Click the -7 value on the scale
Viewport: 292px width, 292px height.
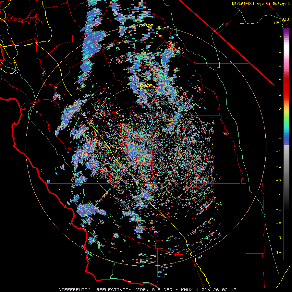point(279,238)
